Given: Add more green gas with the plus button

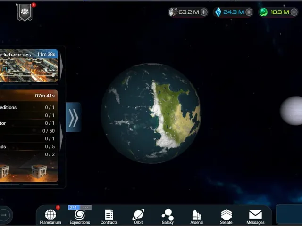Looking at the screenshot, I should [294, 12].
